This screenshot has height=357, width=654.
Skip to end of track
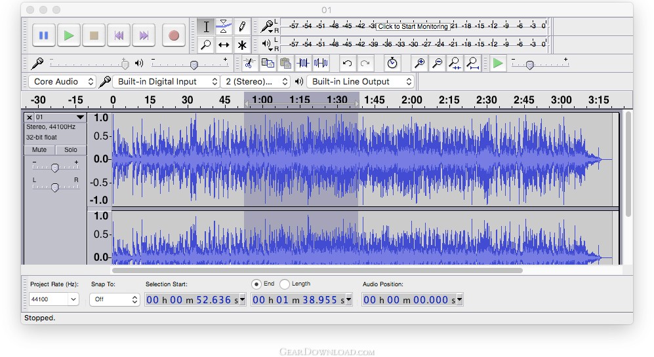tap(144, 35)
